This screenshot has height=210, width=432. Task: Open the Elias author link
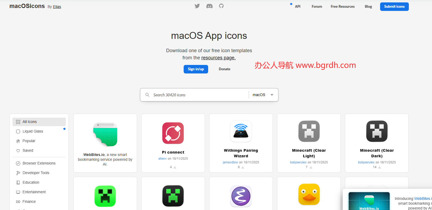tap(57, 7)
